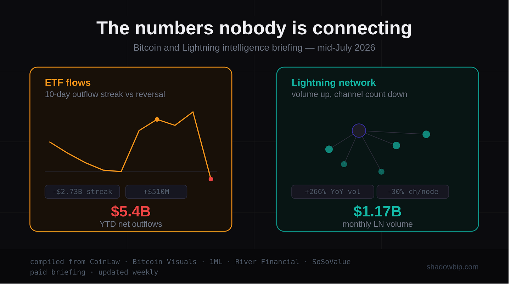This screenshot has height=291, width=516.
Task: Select the $1.17B monthly LN volume figure
Action: pos(377,211)
